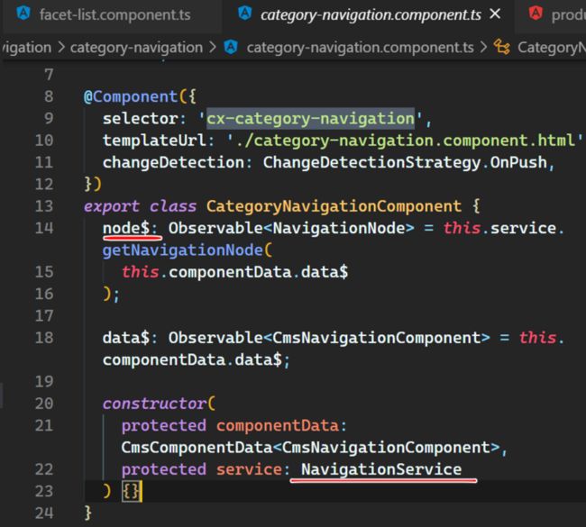586x527 pixels.
Task: Click CategoryNavigationComponent class name
Action: [334, 206]
